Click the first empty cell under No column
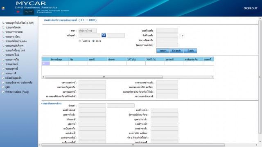 [78, 63]
